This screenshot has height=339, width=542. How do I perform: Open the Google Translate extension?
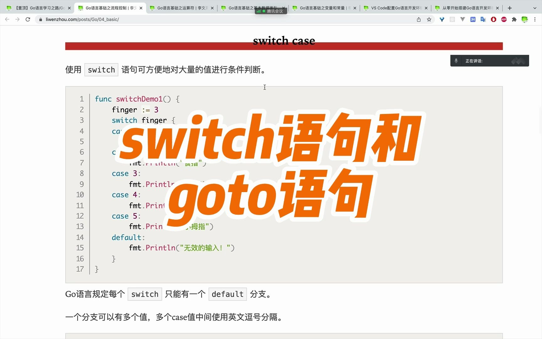[483, 19]
